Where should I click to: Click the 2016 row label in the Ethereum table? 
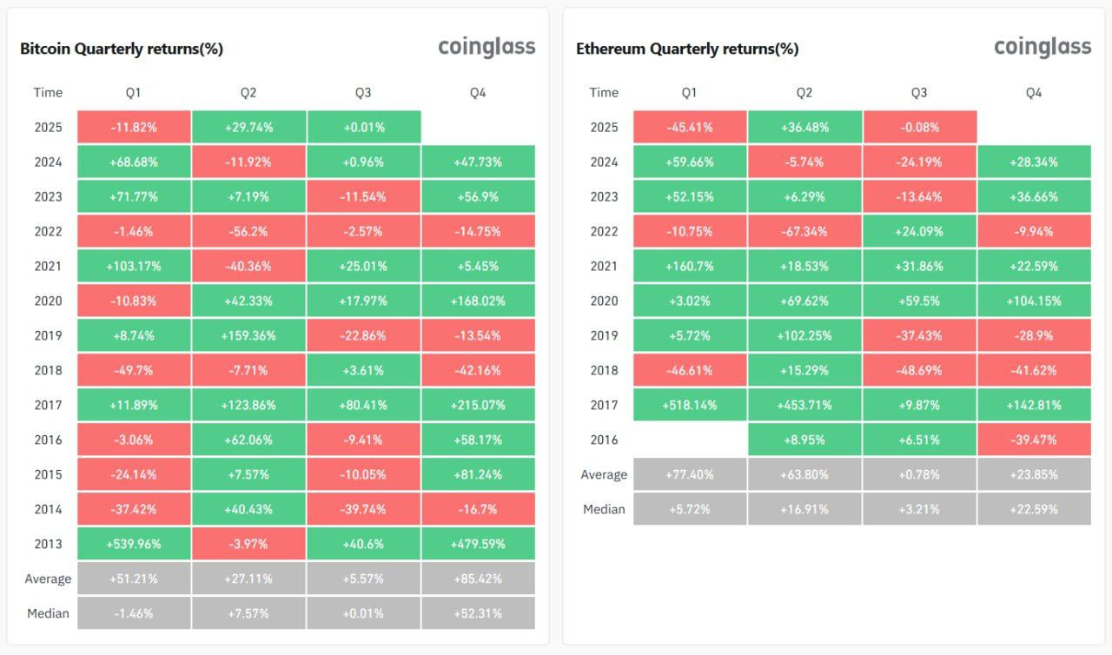click(604, 440)
